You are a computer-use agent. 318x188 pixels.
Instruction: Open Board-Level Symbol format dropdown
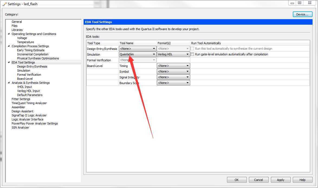click(x=173, y=71)
